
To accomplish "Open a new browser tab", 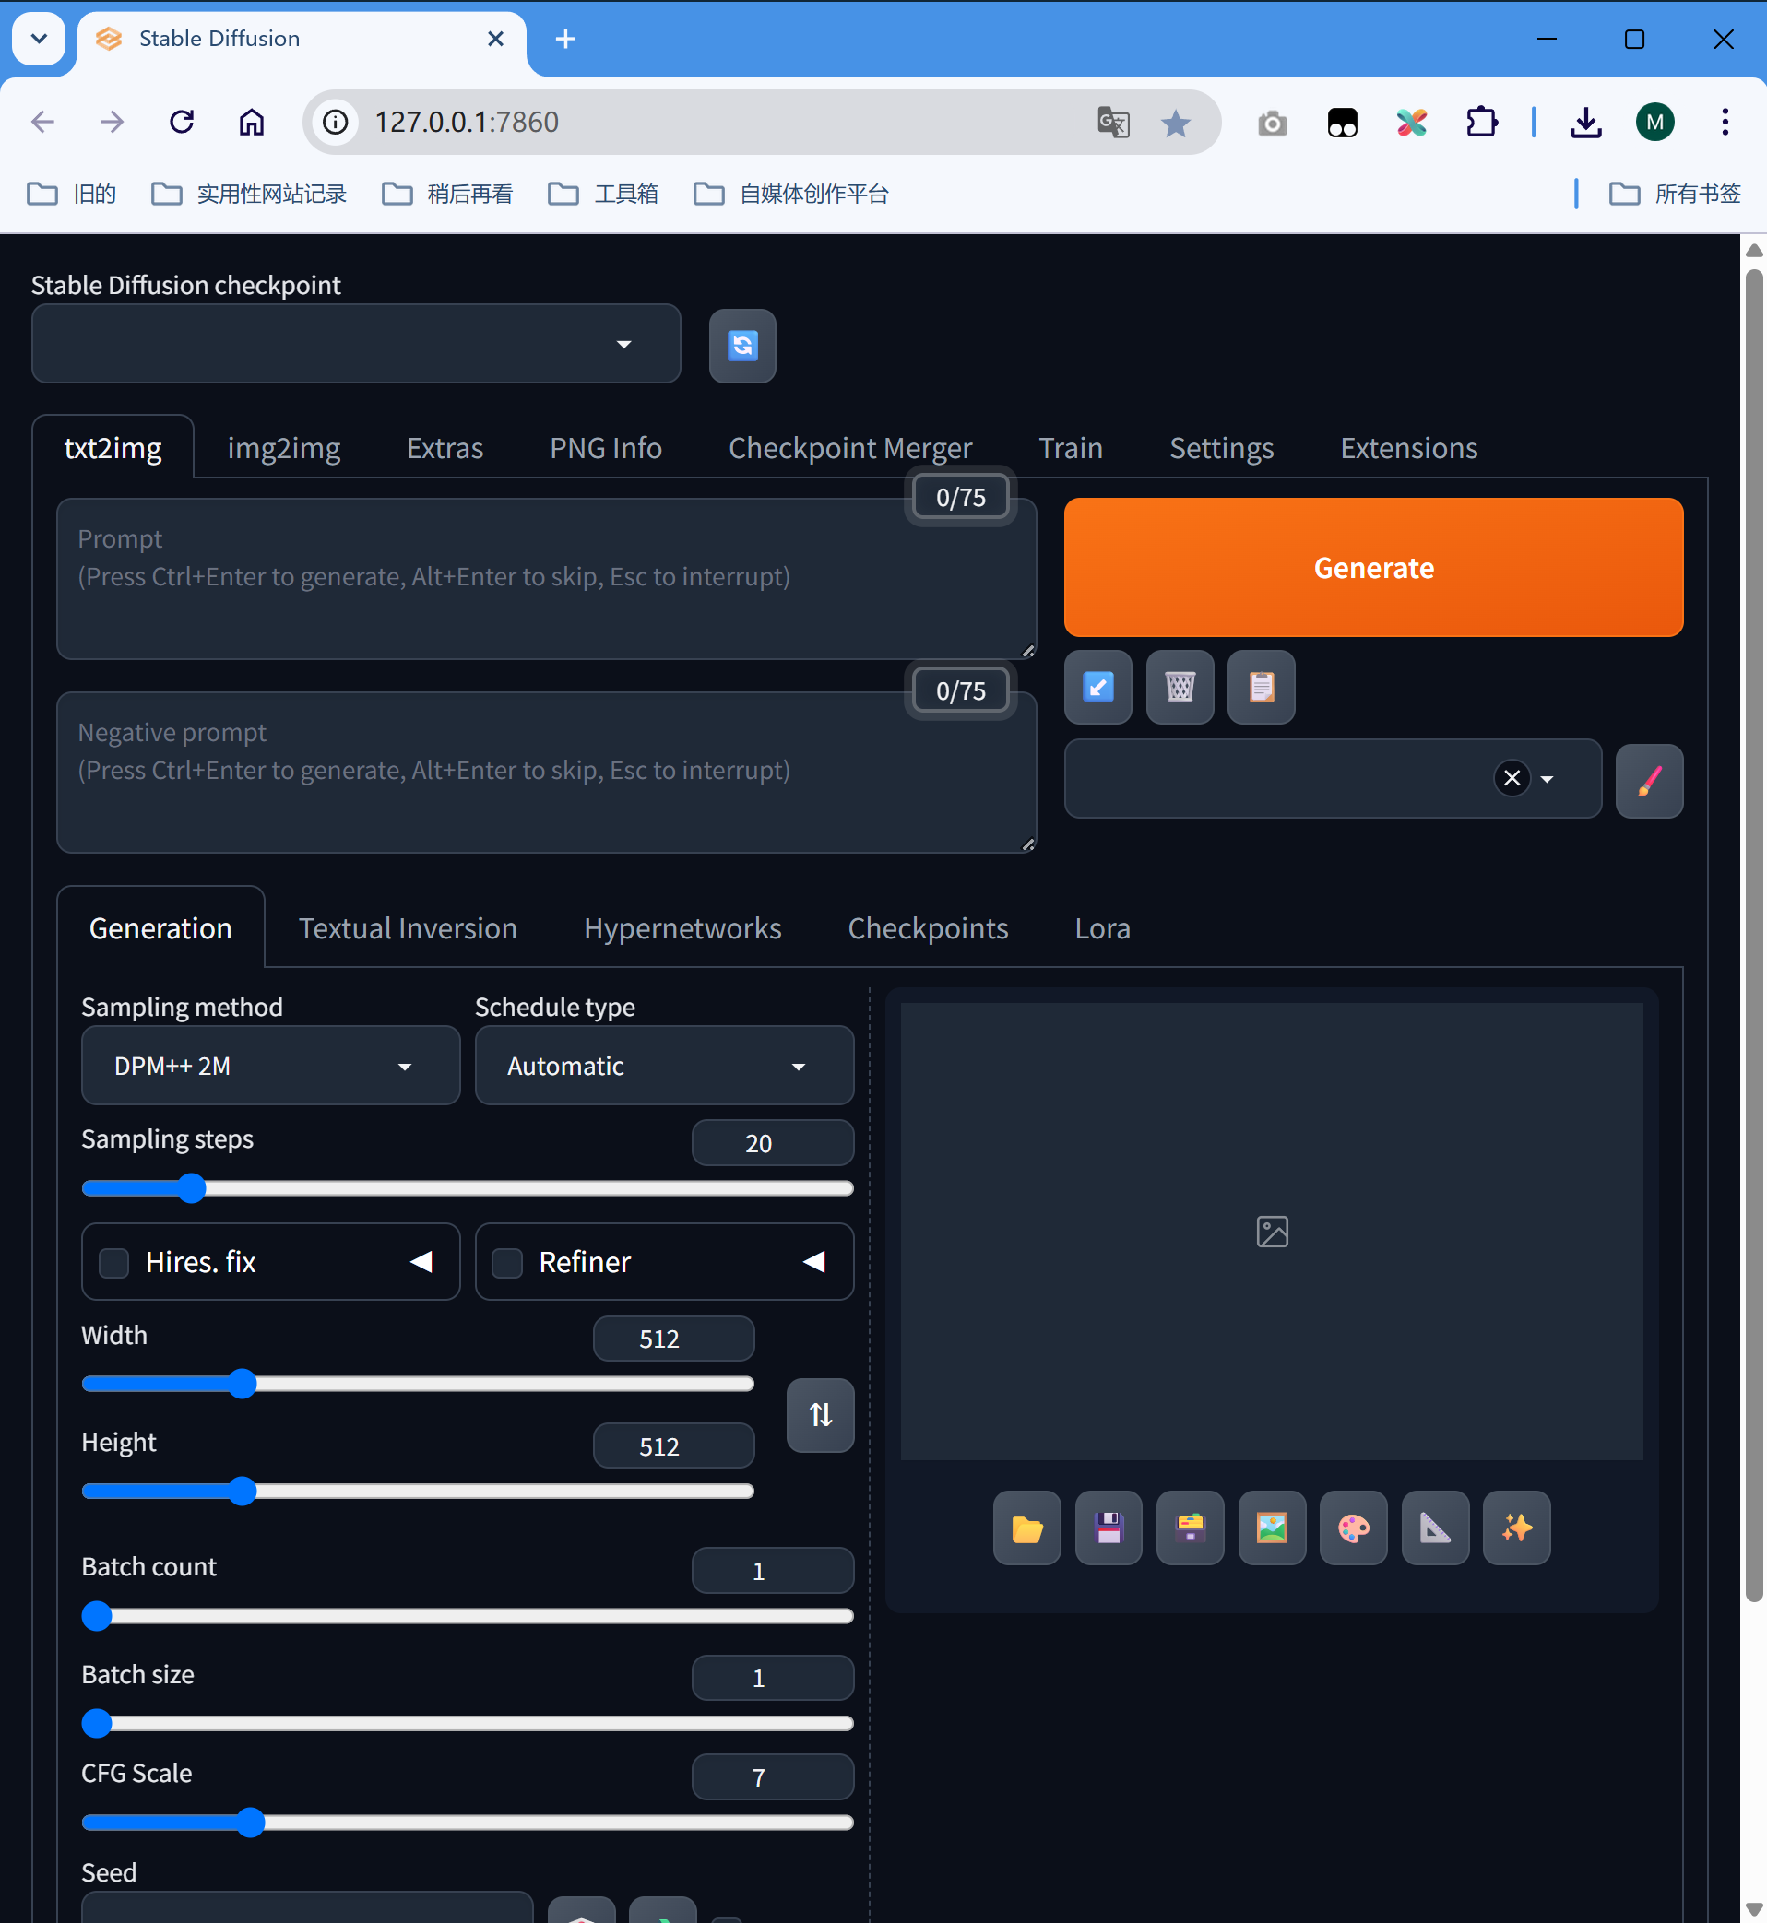I will click(x=565, y=38).
